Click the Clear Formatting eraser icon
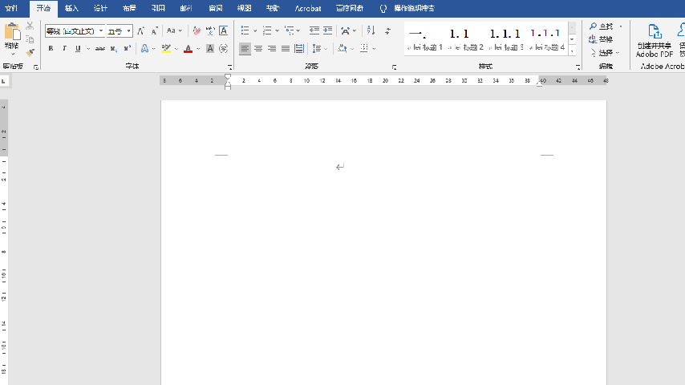Viewport: 685px width, 385px height. (197, 31)
